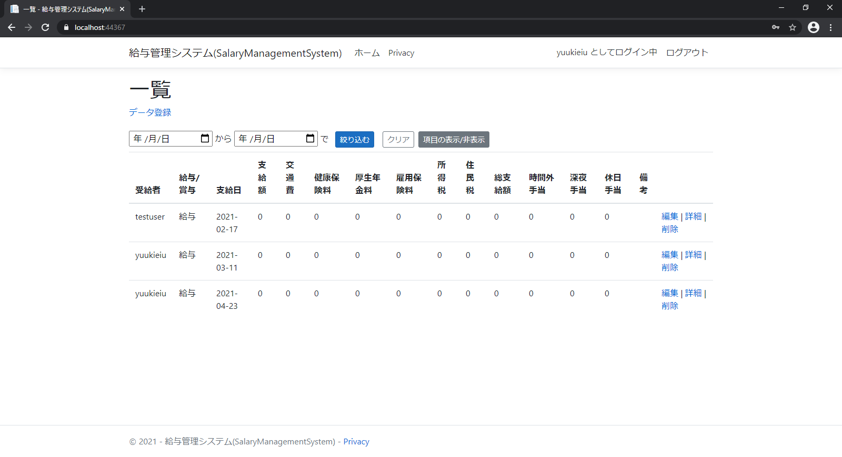Click 編集 for the testuser row
Image resolution: width=842 pixels, height=457 pixels.
670,216
